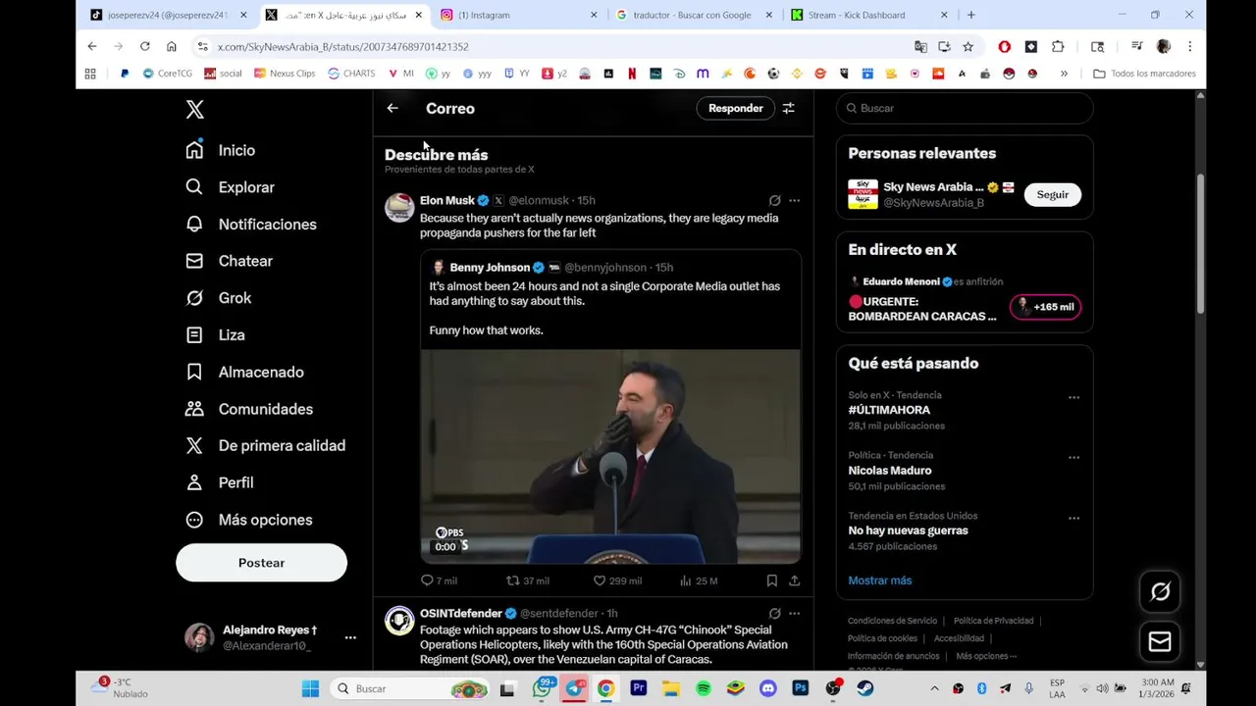Screen dimensions: 1256x706
Task: Open more options on OSINTdefender post
Action: 794,613
